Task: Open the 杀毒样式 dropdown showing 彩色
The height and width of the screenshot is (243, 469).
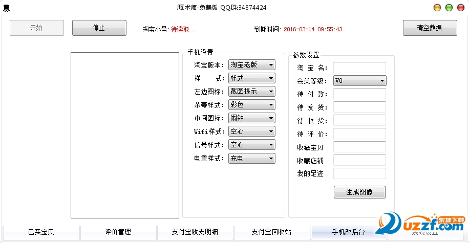Action: [252, 104]
